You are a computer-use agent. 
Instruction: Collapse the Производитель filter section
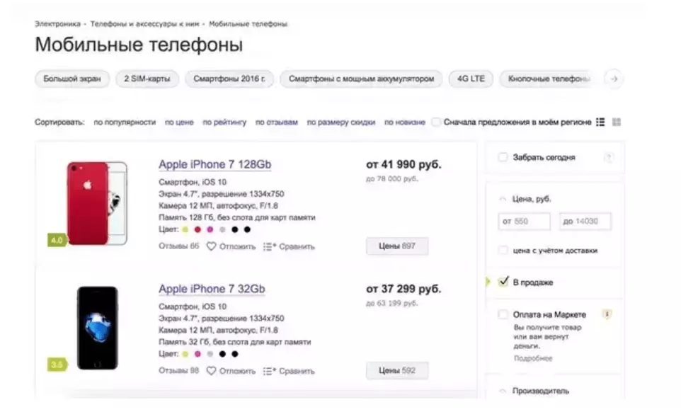503,391
